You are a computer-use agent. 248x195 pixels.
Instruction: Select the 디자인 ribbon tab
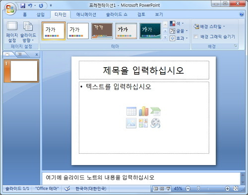click(x=61, y=14)
